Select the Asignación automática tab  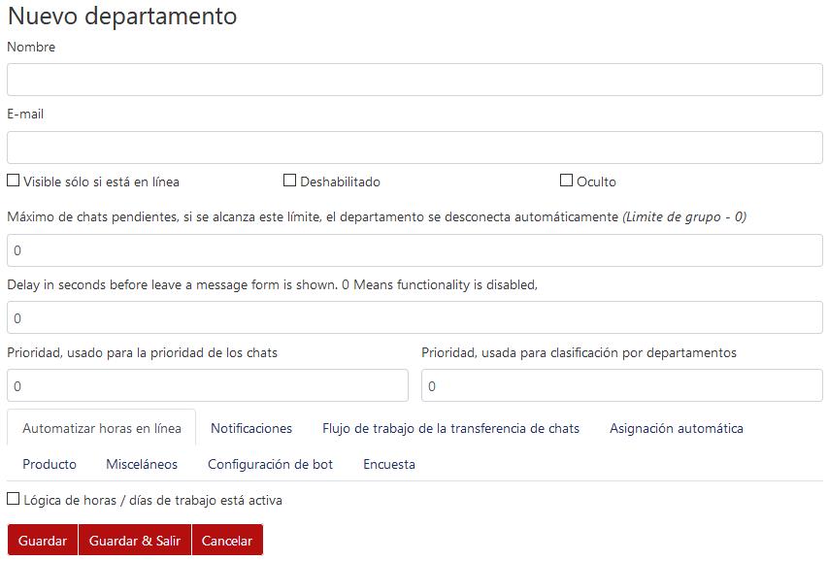[676, 428]
